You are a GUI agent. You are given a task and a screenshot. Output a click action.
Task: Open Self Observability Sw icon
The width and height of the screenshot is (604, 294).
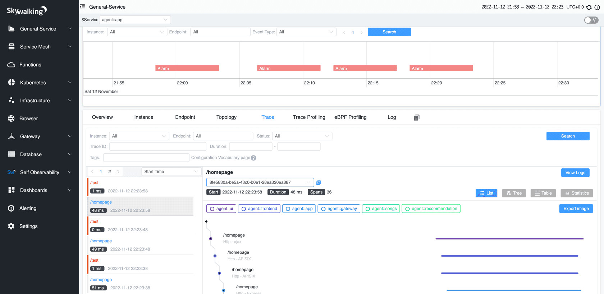pyautogui.click(x=12, y=172)
